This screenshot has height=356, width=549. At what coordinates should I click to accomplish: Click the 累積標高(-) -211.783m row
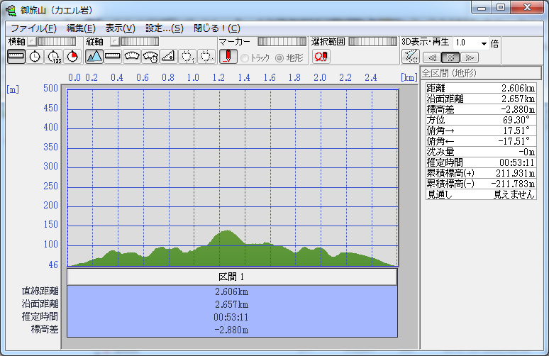[481, 184]
